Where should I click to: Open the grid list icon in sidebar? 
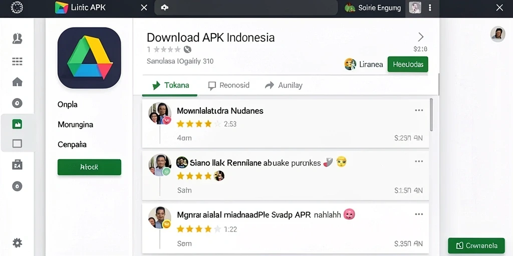click(x=17, y=61)
